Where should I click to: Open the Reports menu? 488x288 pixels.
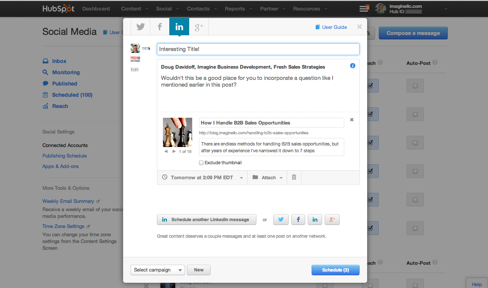click(238, 9)
